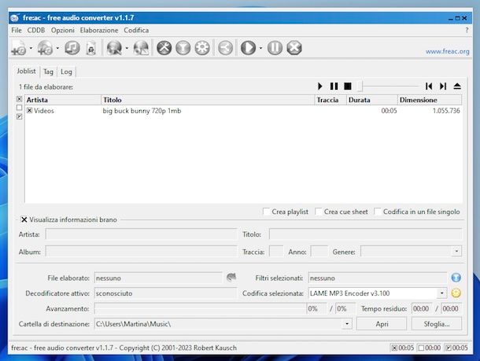480x361 pixels.
Task: Open the File menu
Action: (x=17, y=31)
